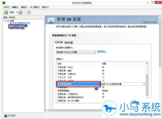The width and height of the screenshot is (162, 119).
Task: Minimize the NVIDIA control panel window
Action: [148, 2]
